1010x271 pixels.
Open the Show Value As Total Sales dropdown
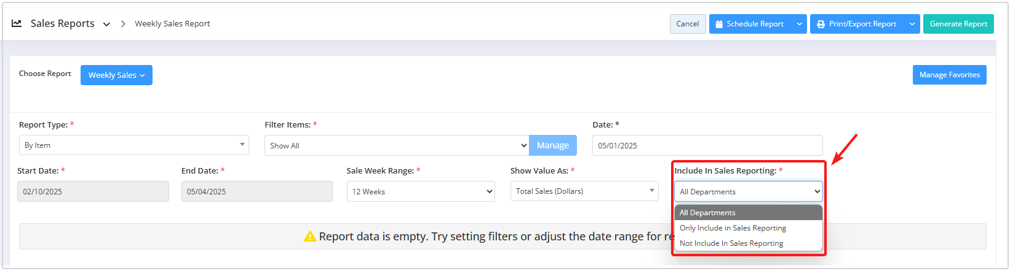[584, 191]
